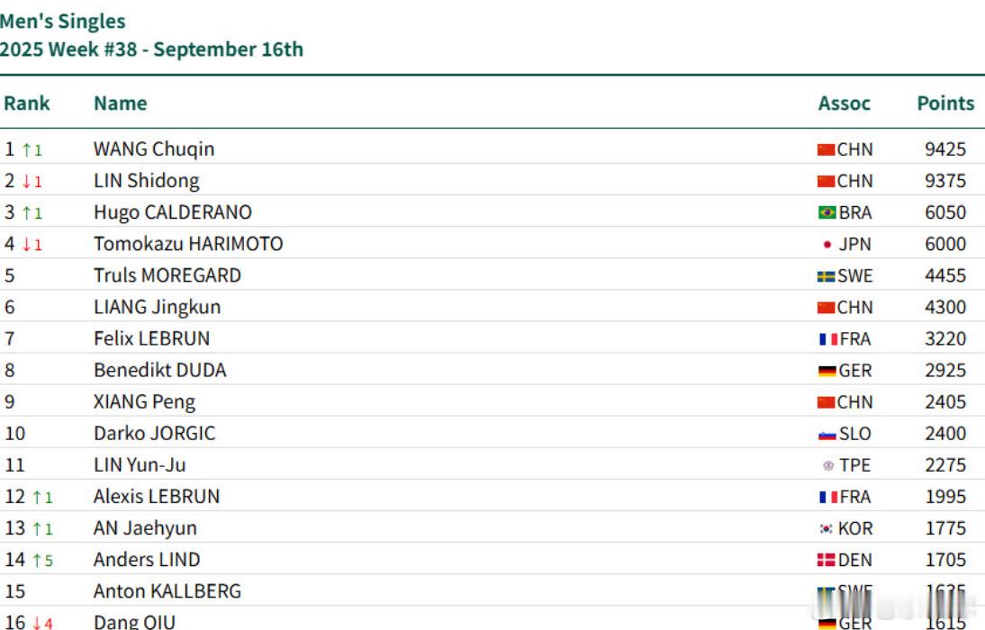Click the Men's Singles heading
The height and width of the screenshot is (630, 985).
(63, 22)
